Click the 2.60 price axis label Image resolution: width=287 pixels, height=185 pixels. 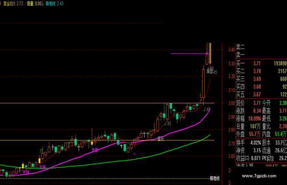(231, 156)
